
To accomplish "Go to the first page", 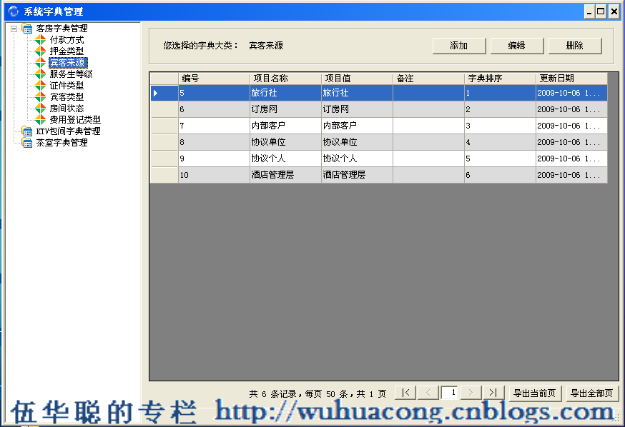I will pyautogui.click(x=405, y=393).
